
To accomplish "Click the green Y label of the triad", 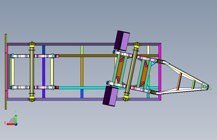I will [16, 112].
